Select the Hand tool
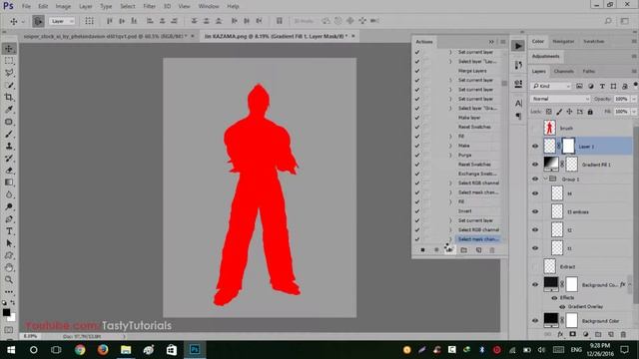 coord(9,268)
